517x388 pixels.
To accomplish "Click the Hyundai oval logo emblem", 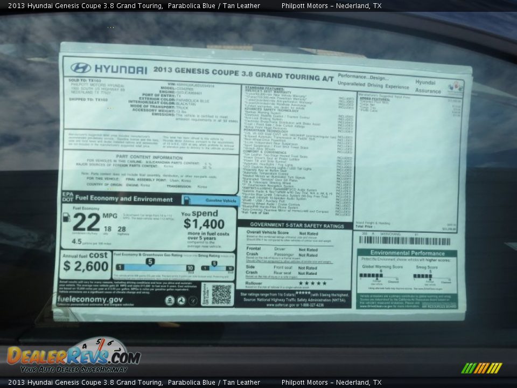I will [81, 68].
